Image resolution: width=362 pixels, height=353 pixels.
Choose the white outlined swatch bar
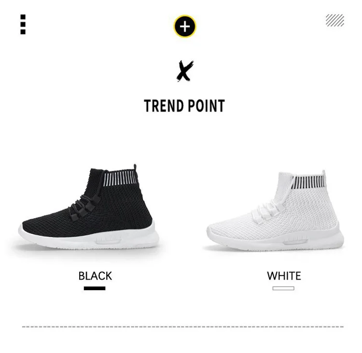[283, 288]
